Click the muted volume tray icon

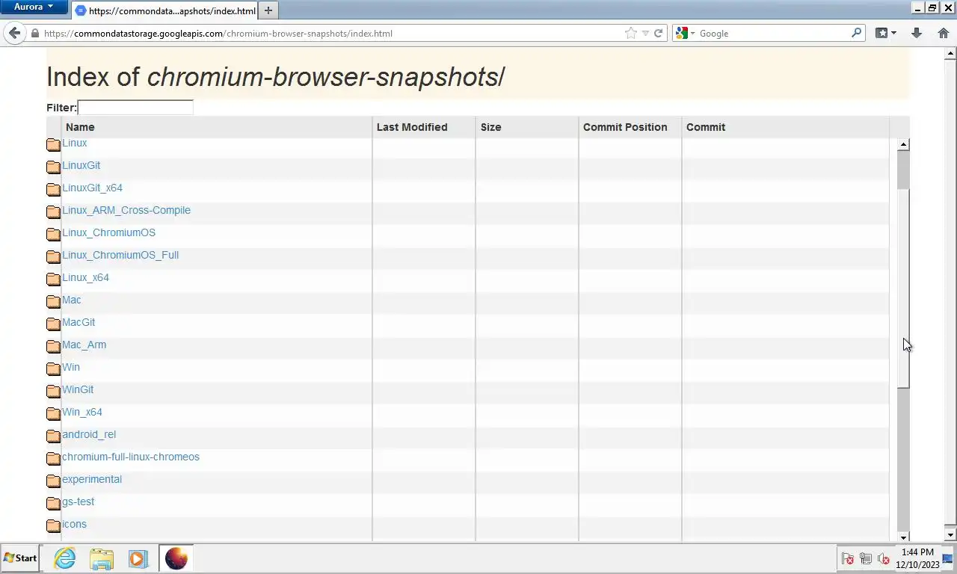coord(883,558)
